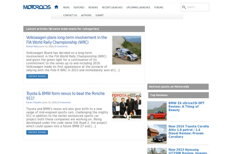
Task: Open the Features menu item
Action: click(79, 7)
